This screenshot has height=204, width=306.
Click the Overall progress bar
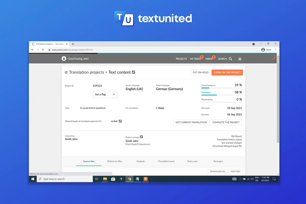222,88
